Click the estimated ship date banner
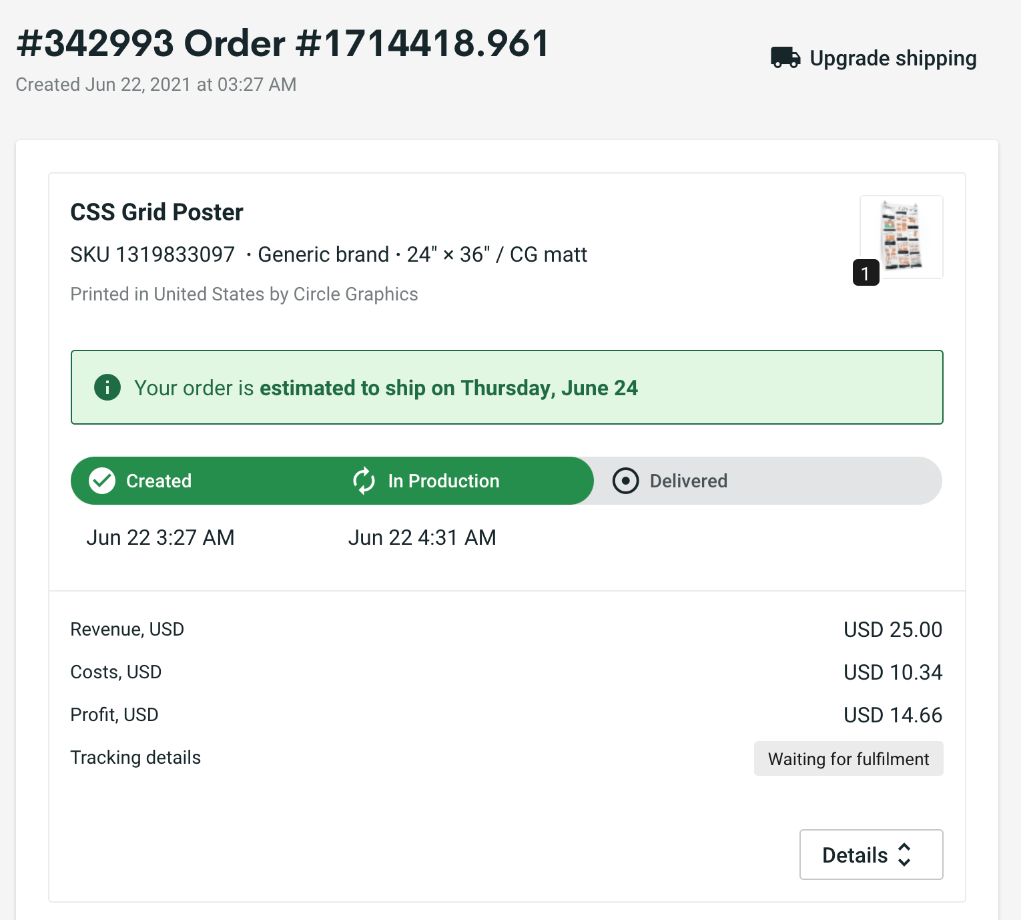 click(507, 387)
